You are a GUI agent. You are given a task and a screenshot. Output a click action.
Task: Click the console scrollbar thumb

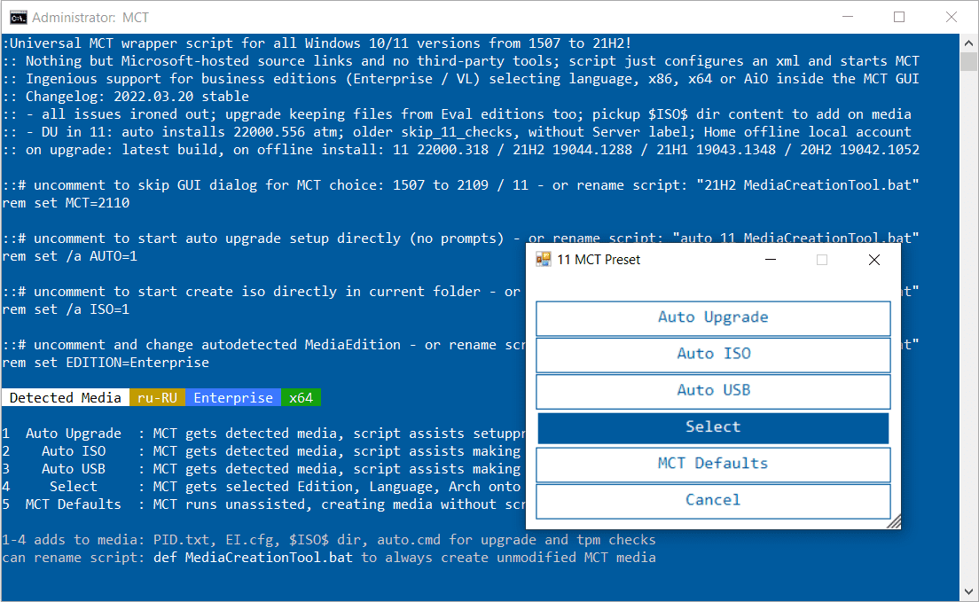tap(968, 62)
